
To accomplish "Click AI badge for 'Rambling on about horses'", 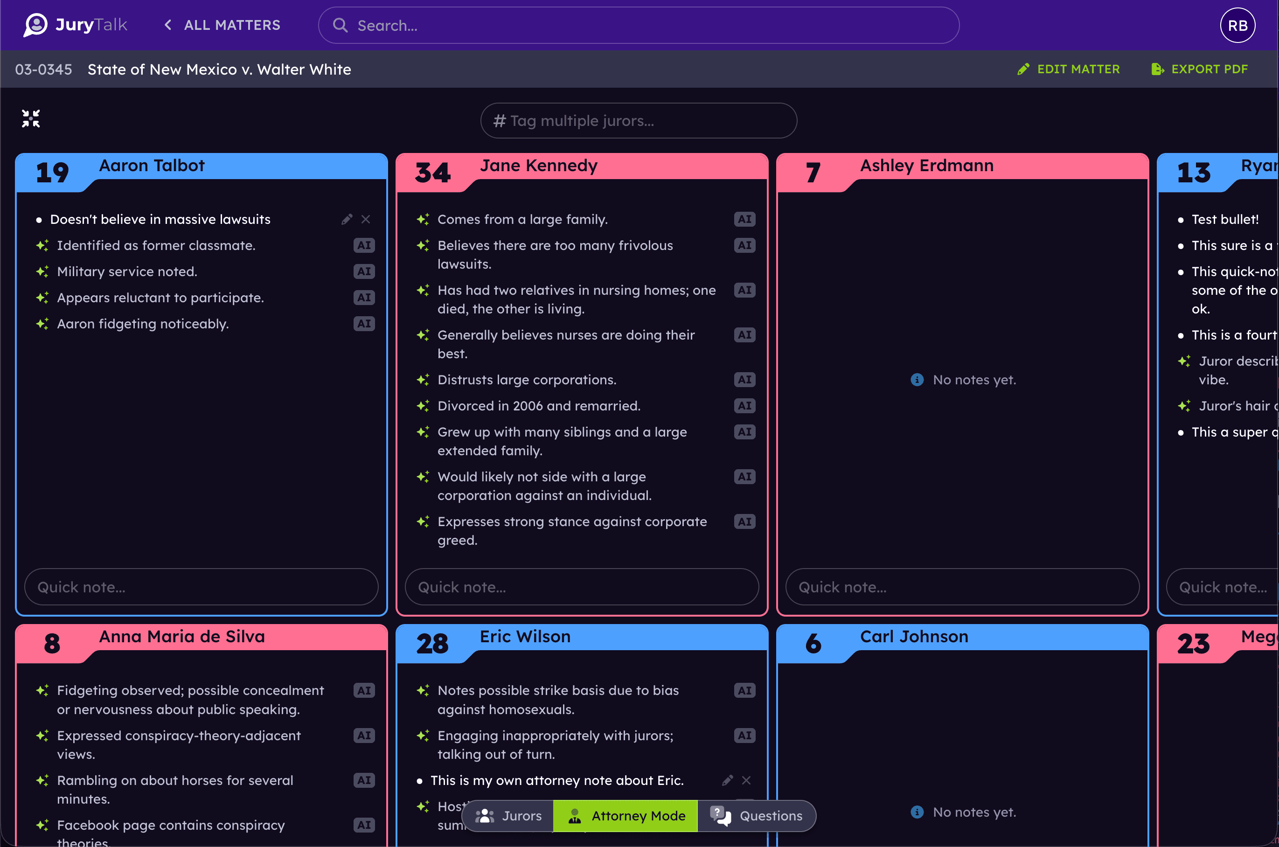I will tap(364, 781).
